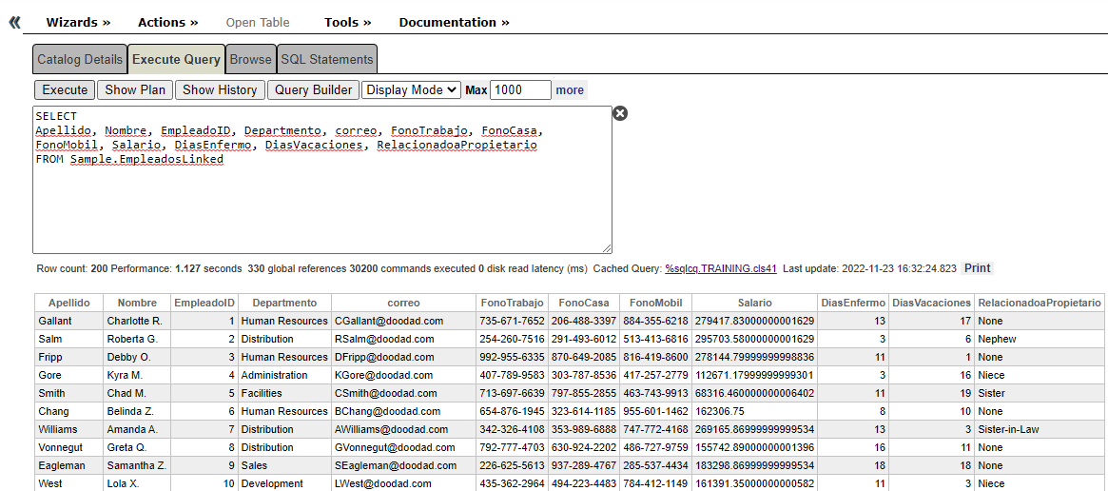This screenshot has width=1108, height=491.
Task: Switch to the Browse tab
Action: (251, 59)
